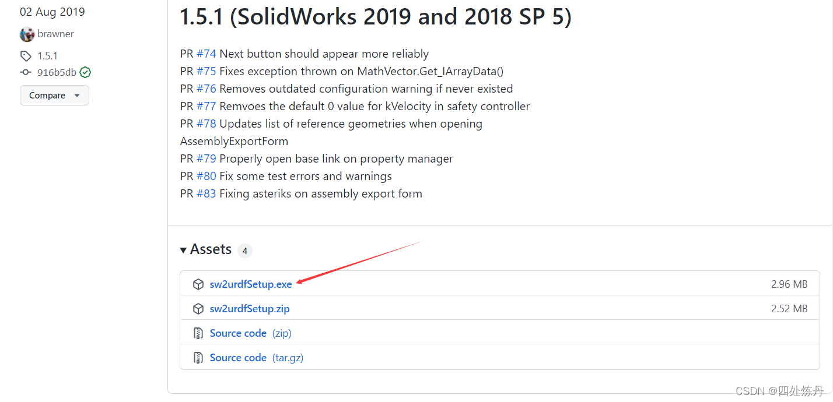Click text 'AssemblyExportForm'

(x=235, y=141)
